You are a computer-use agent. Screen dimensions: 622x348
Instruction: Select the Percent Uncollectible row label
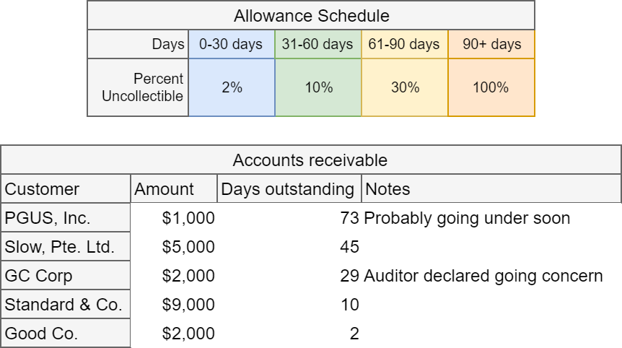point(139,87)
